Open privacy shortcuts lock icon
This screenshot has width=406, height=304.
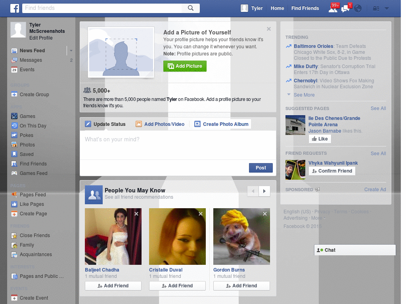pyautogui.click(x=376, y=9)
